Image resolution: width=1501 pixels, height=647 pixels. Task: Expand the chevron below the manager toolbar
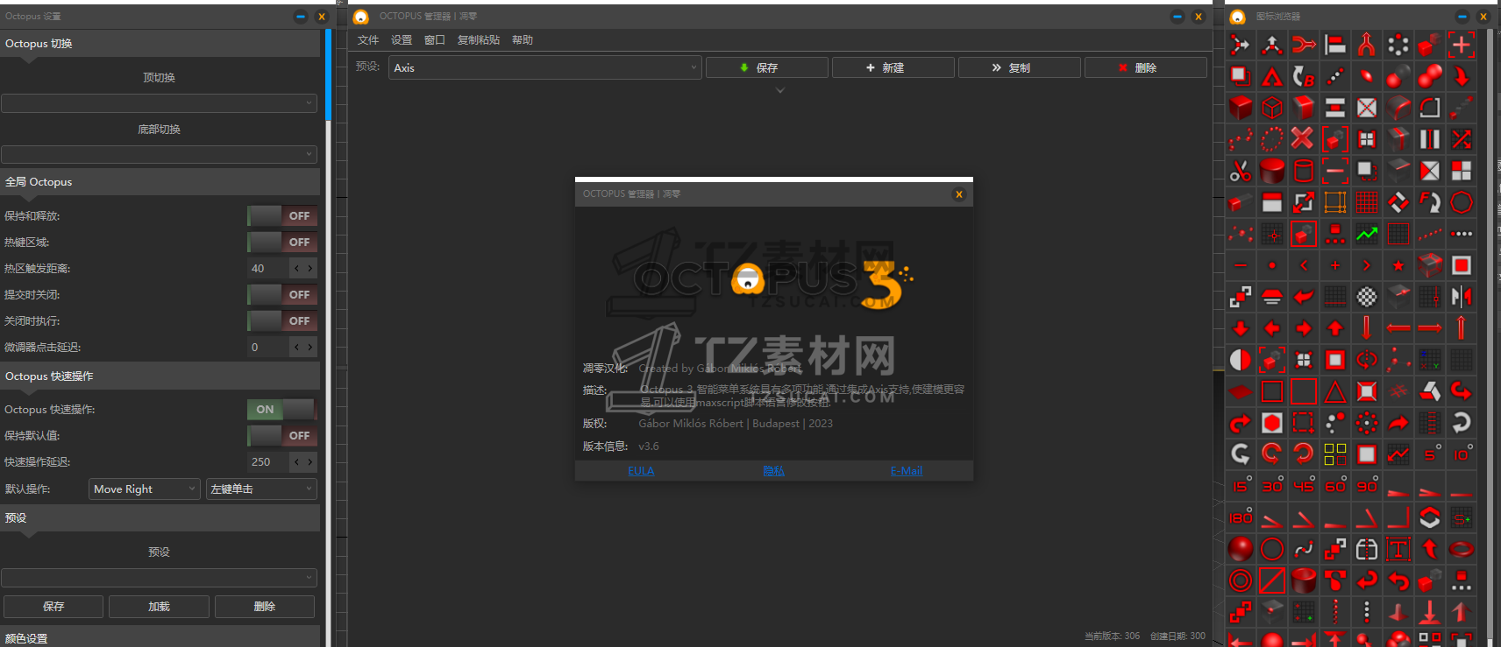780,90
